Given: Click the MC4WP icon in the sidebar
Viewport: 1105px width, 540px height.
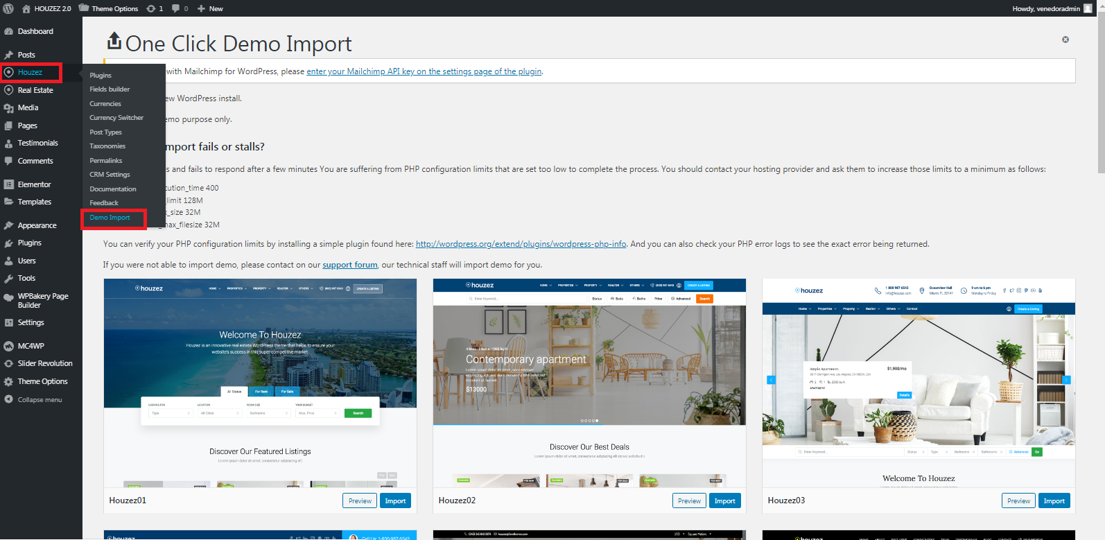Looking at the screenshot, I should click(x=9, y=346).
